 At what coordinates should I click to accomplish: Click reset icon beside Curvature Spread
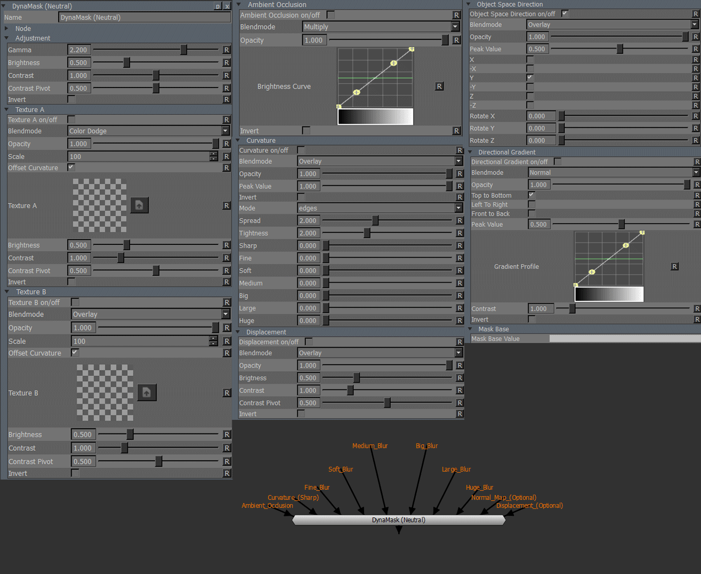click(x=460, y=220)
